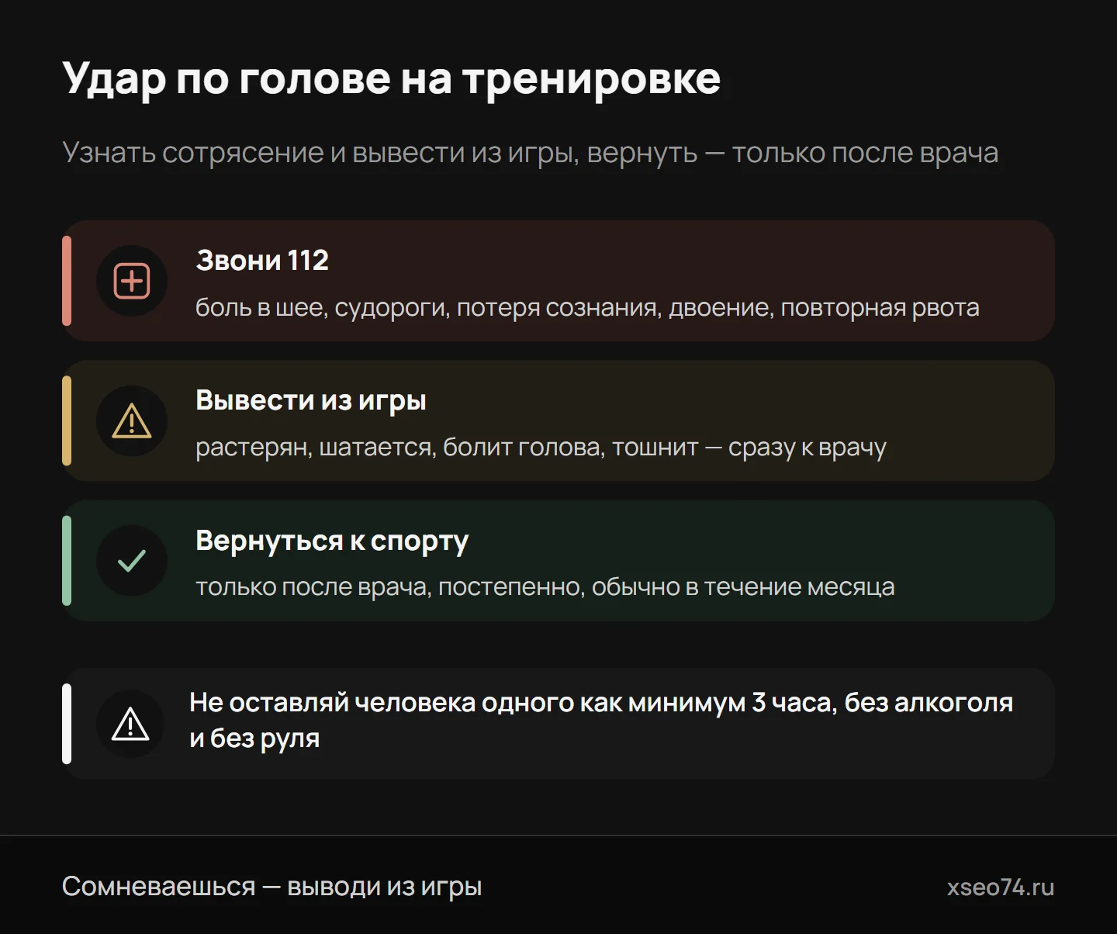Select the heading Удар по голове на тренировке
The height and width of the screenshot is (934, 1117).
392,79
